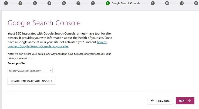199x109 pixels.
Task: Go to wizard step 10
Action: (x=167, y=3)
